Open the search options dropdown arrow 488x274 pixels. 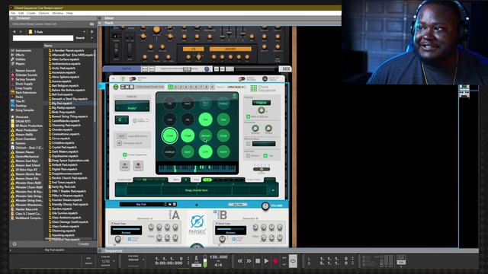click(91, 38)
